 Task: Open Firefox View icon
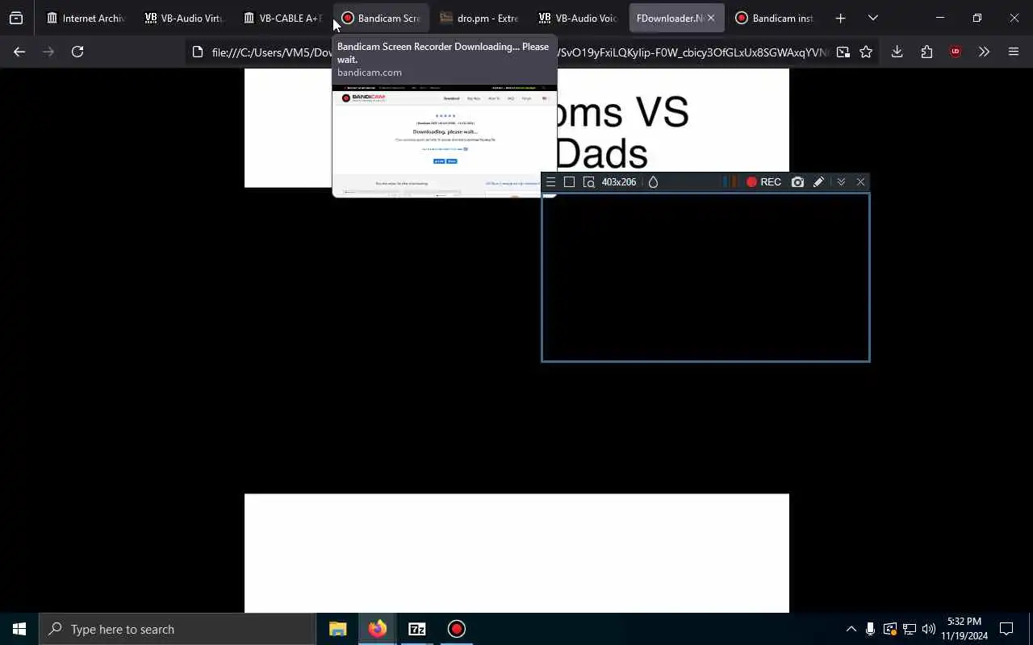pyautogui.click(x=16, y=18)
